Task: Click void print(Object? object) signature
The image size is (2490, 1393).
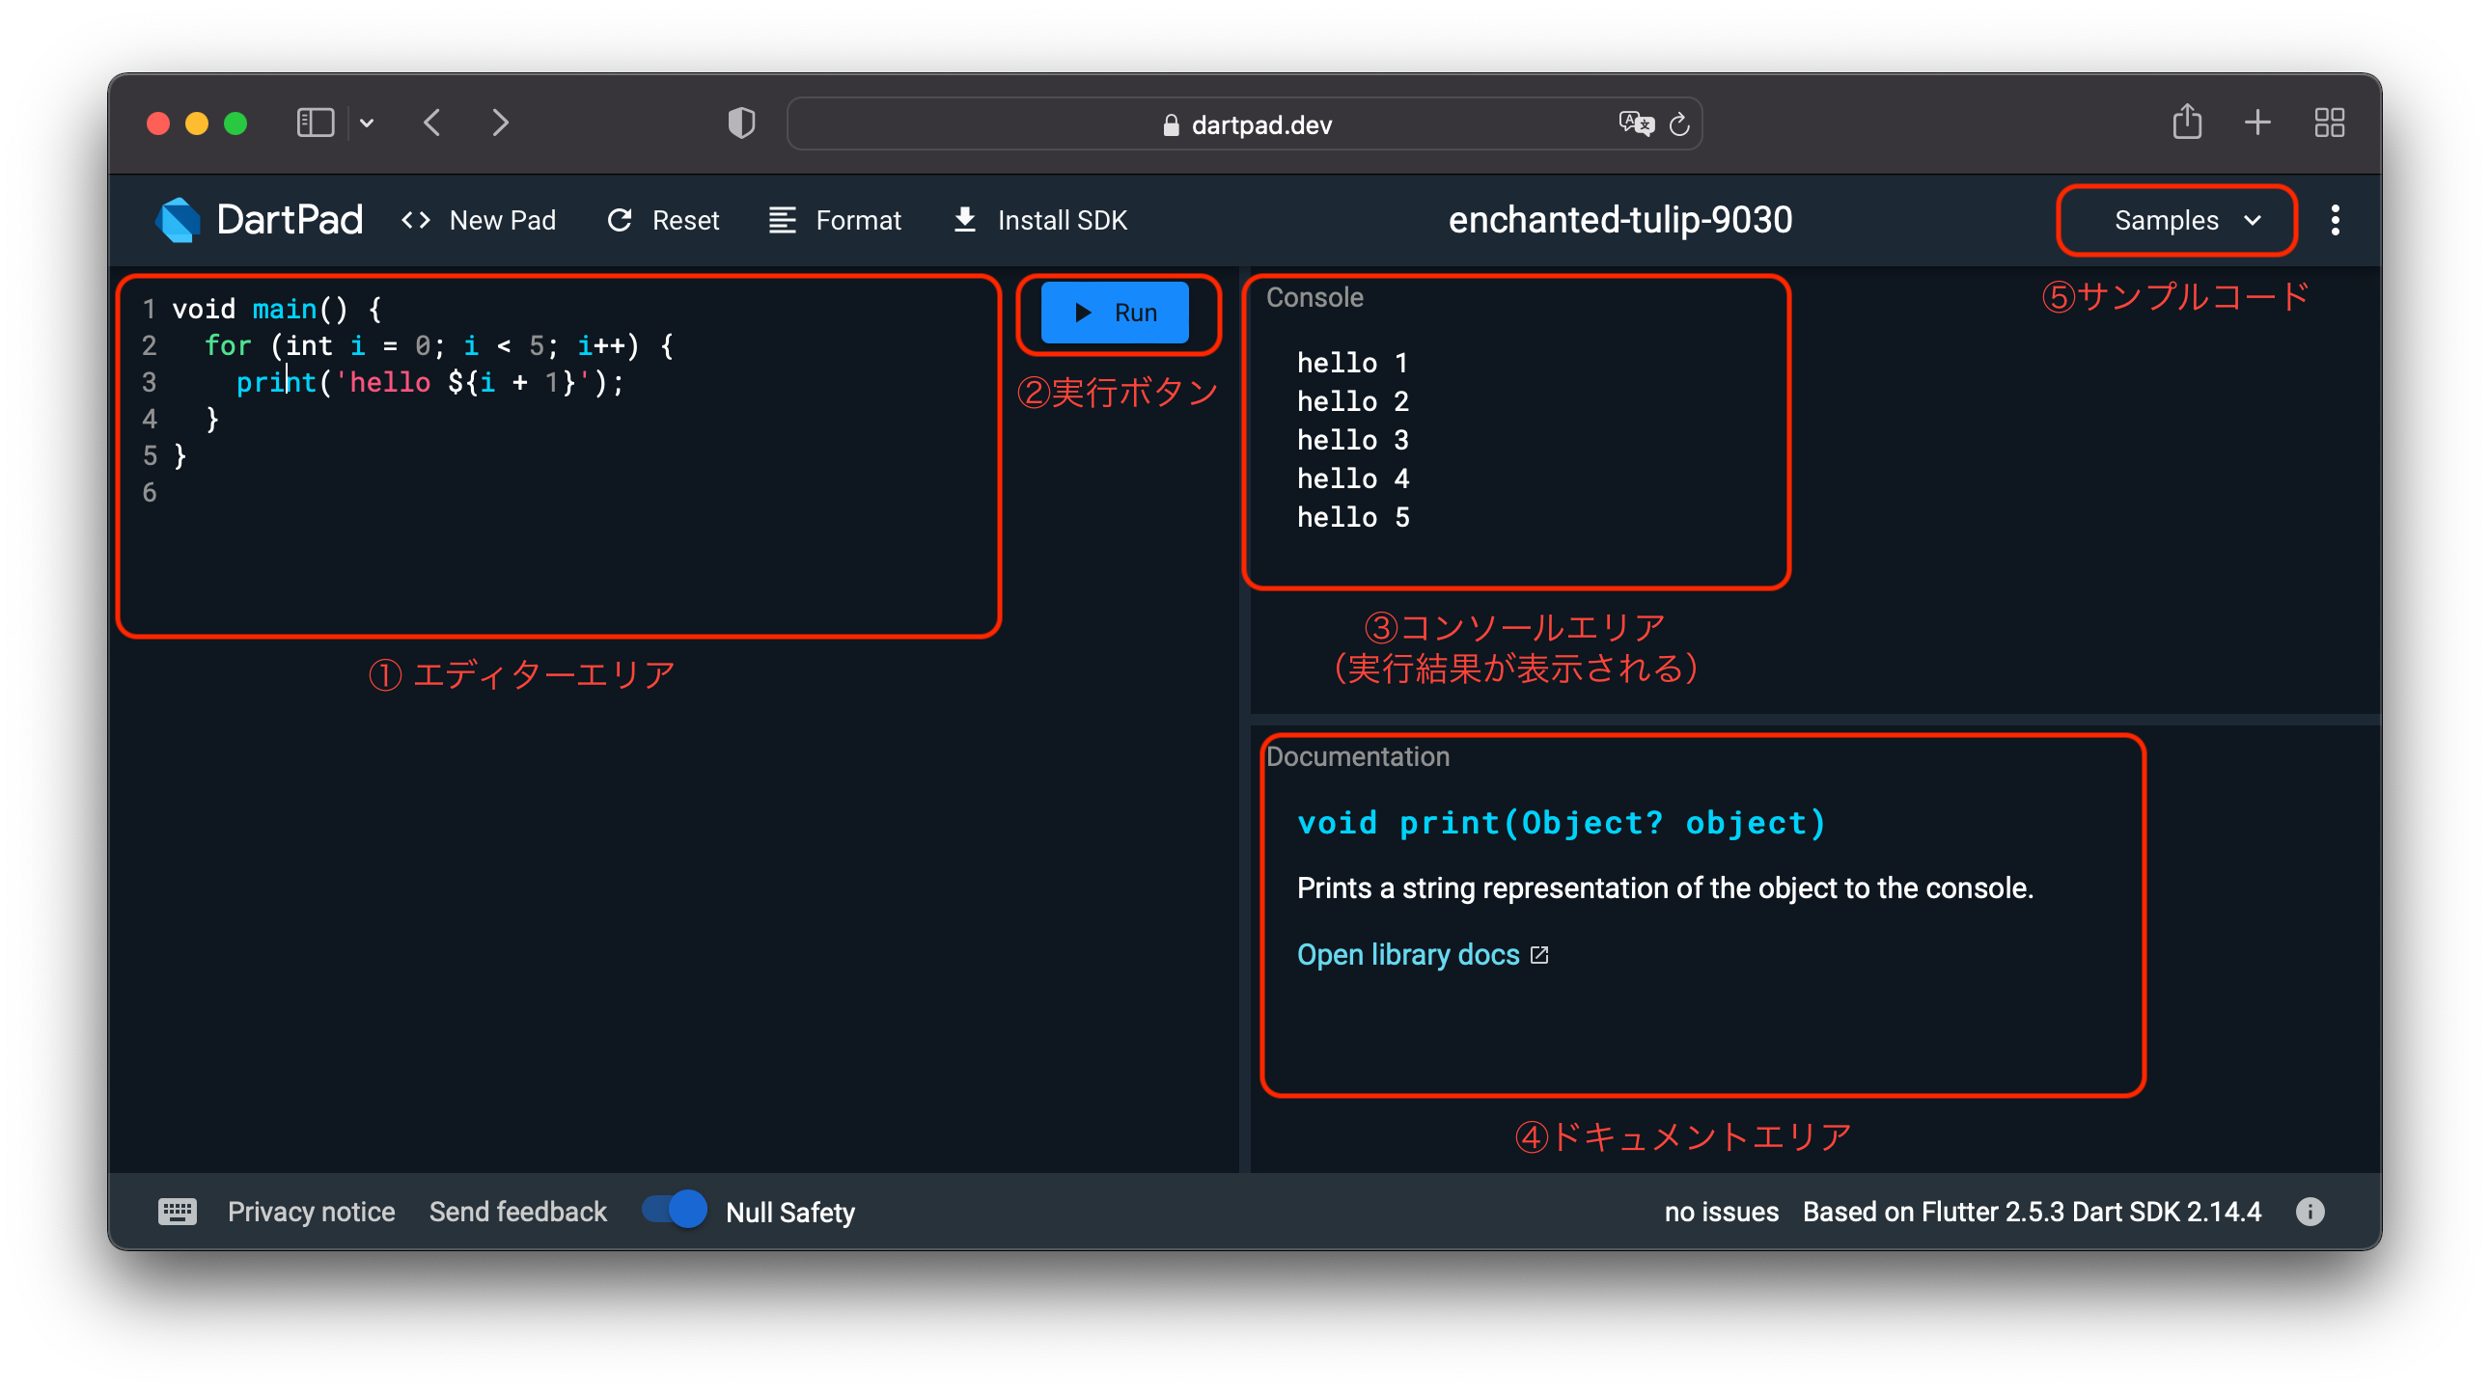Action: [x=1561, y=822]
